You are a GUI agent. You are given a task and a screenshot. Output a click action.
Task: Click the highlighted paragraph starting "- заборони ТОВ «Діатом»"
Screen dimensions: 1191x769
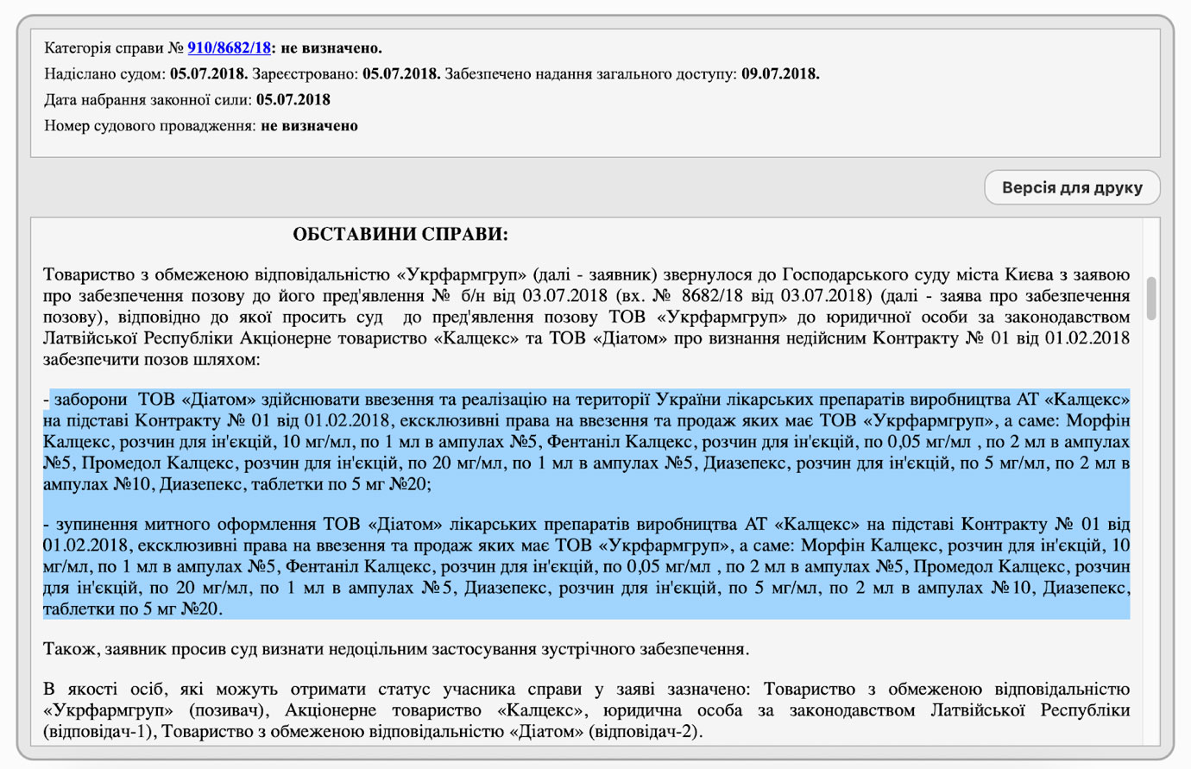click(586, 442)
